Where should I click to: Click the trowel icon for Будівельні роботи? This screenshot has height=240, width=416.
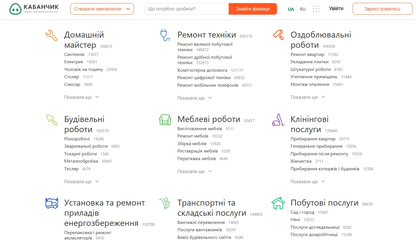coord(52,120)
